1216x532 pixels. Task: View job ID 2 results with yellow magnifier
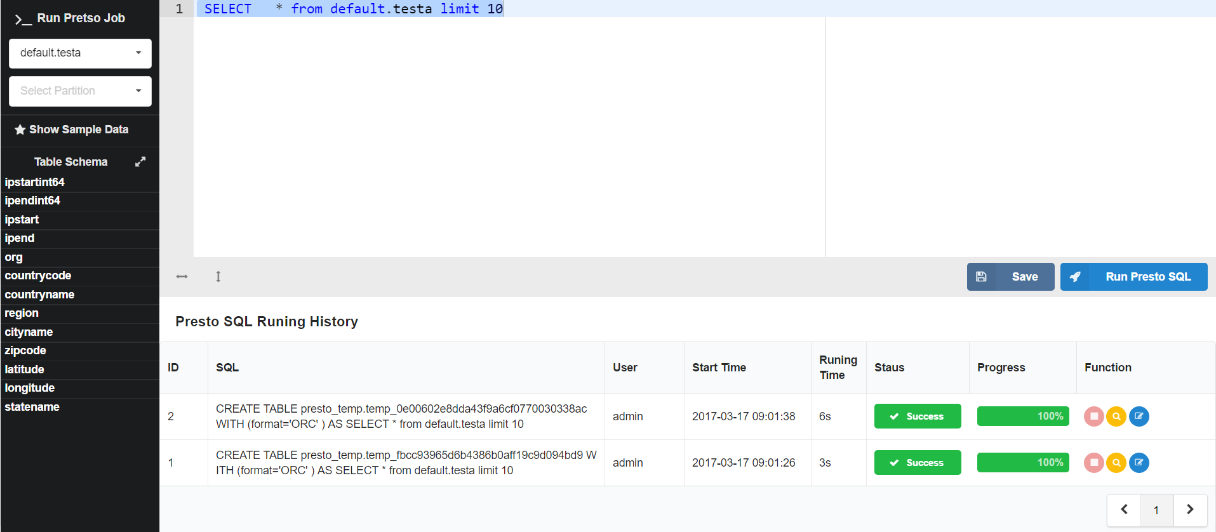tap(1116, 416)
